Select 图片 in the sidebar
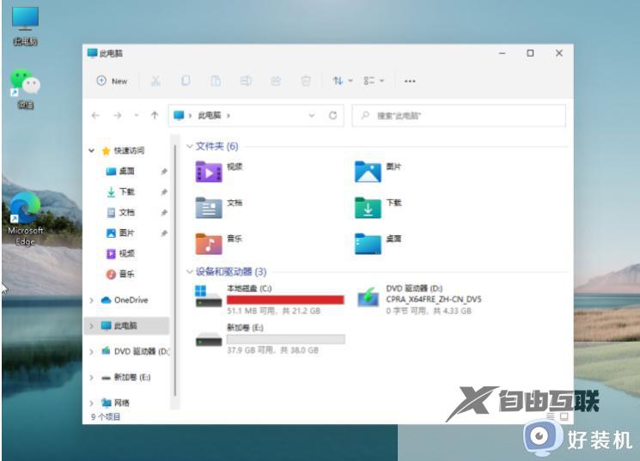 (126, 233)
